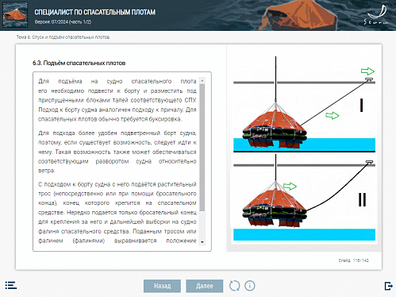Click the refresh slide circular arrows icon
Viewport: 396px width, 297px height.
(234, 286)
